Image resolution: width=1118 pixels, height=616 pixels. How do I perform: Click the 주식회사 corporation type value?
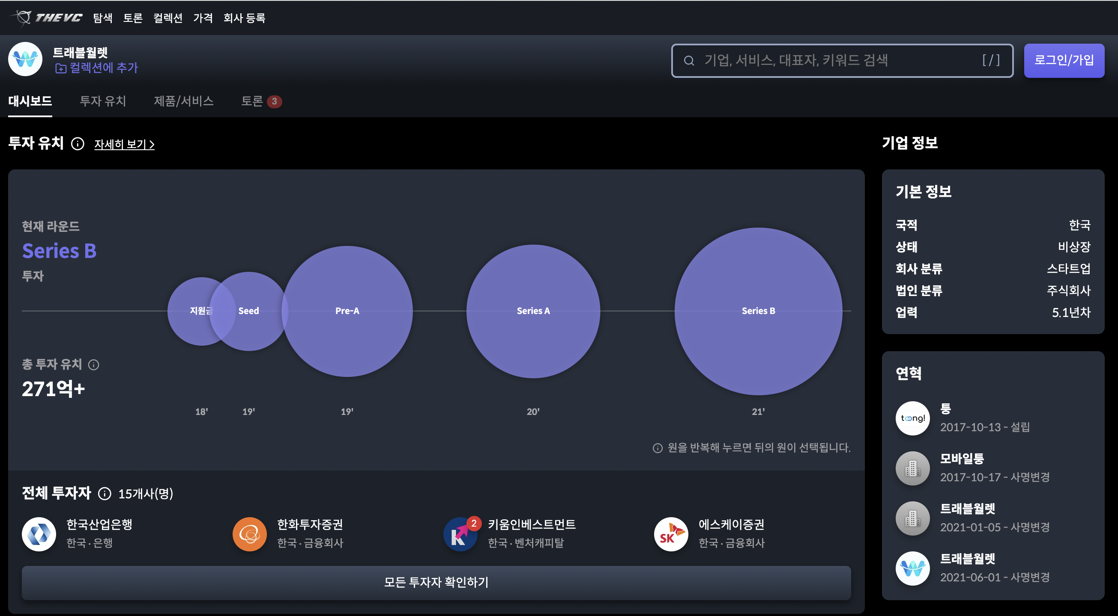point(1068,290)
